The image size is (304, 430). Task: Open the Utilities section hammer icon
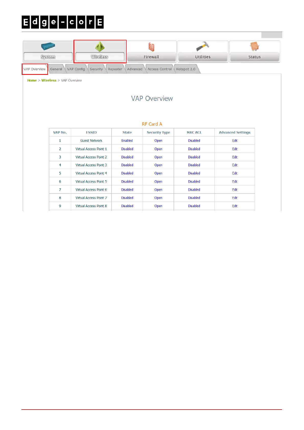pos(203,46)
